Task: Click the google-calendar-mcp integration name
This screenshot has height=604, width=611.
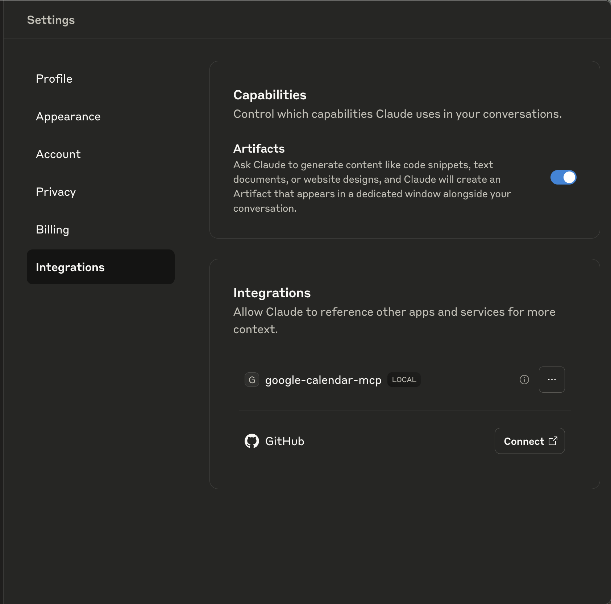Action: 323,380
